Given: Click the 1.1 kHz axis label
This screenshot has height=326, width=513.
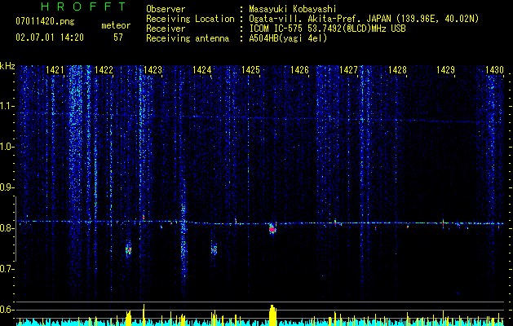Looking at the screenshot, I should [x=7, y=106].
